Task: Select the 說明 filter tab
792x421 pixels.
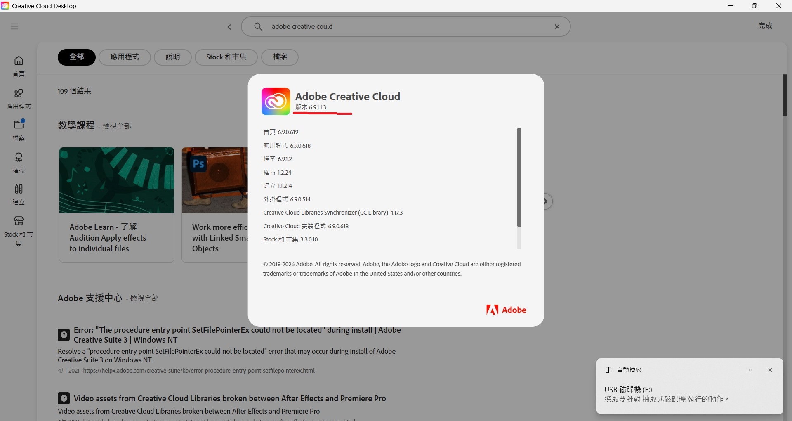Action: (173, 57)
